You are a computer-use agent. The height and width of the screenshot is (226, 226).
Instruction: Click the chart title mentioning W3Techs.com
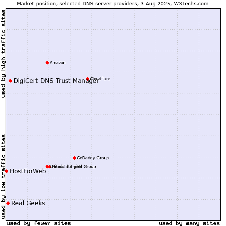[x=113, y=4]
